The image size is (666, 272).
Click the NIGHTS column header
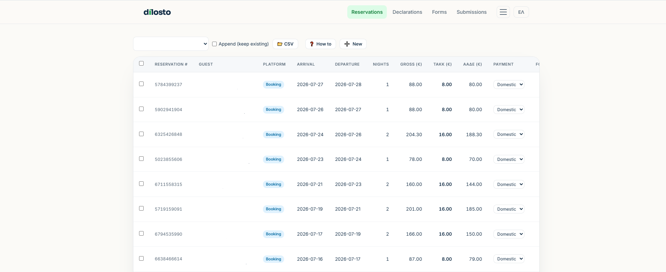pos(381,64)
